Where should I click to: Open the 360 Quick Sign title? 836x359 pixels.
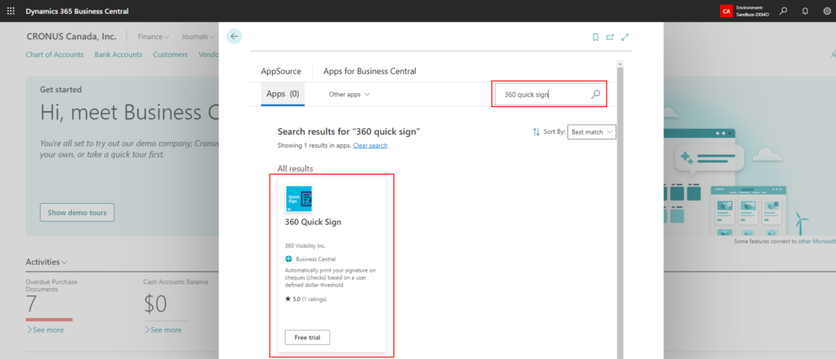[313, 222]
